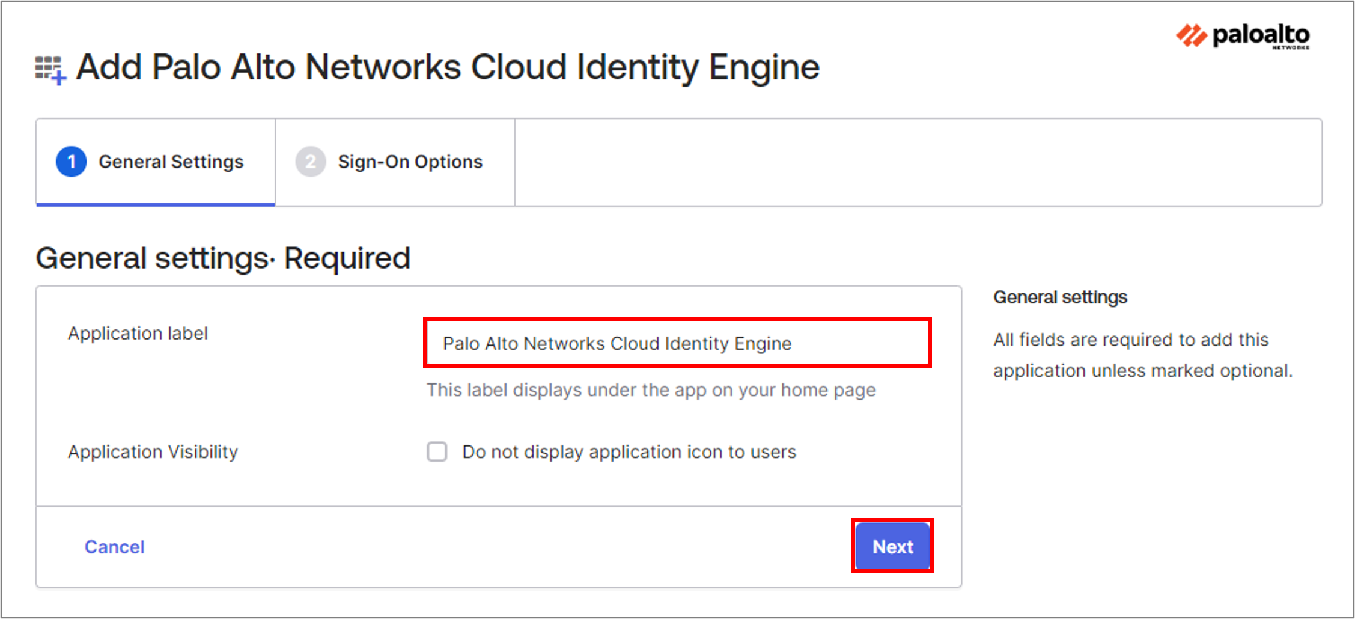Click the 'Application label' field caption
Screen dimensions: 1355x619
click(x=138, y=333)
